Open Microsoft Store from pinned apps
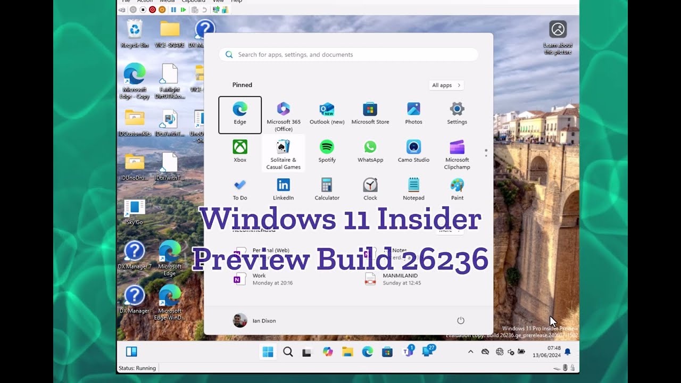The width and height of the screenshot is (681, 383). (x=370, y=114)
